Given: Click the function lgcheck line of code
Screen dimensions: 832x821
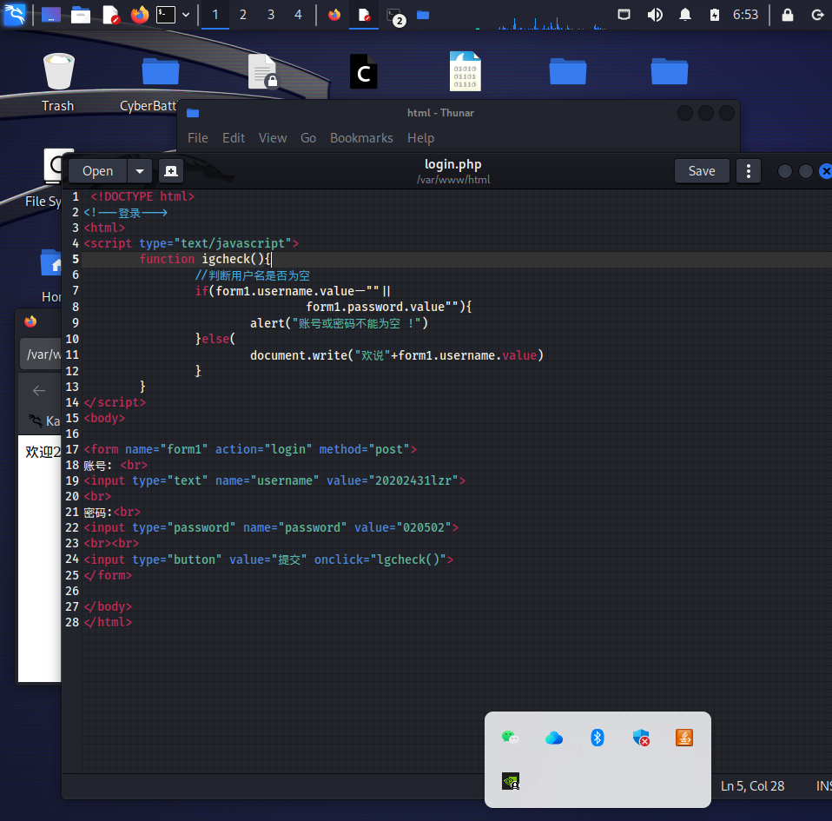Looking at the screenshot, I should pos(206,259).
